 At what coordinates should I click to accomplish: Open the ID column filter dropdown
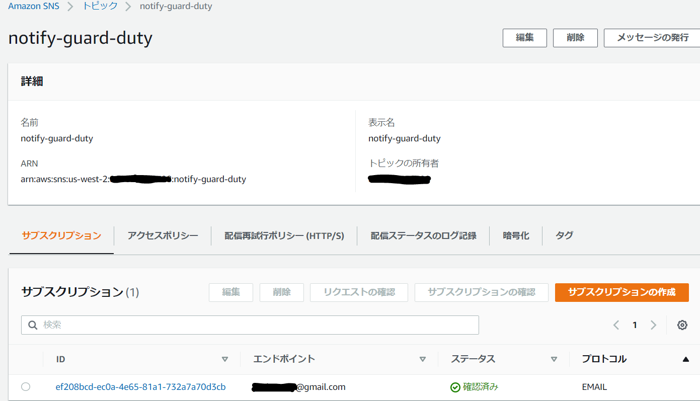225,359
